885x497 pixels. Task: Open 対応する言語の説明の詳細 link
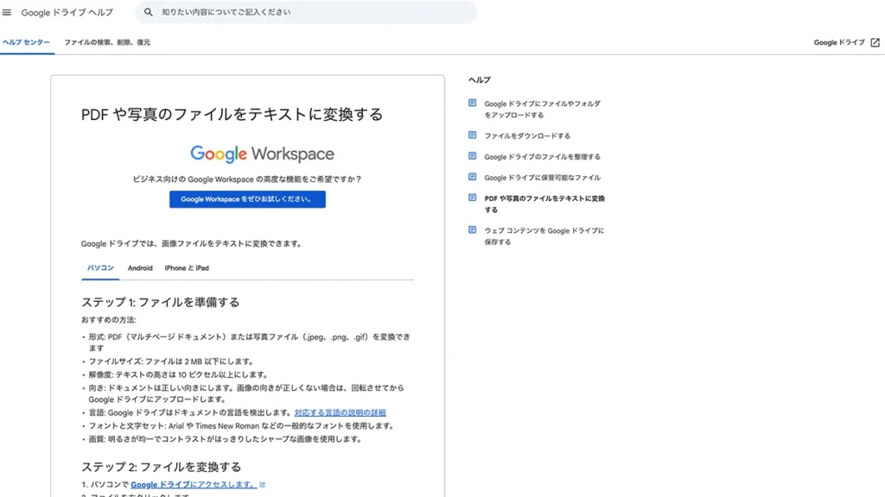pyautogui.click(x=340, y=413)
